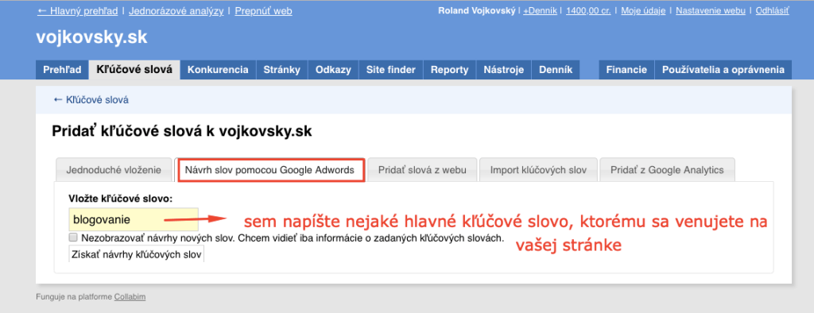The height and width of the screenshot is (313, 814).
Task: Open Používatelia a oprávnenia tab
Action: 723,70
